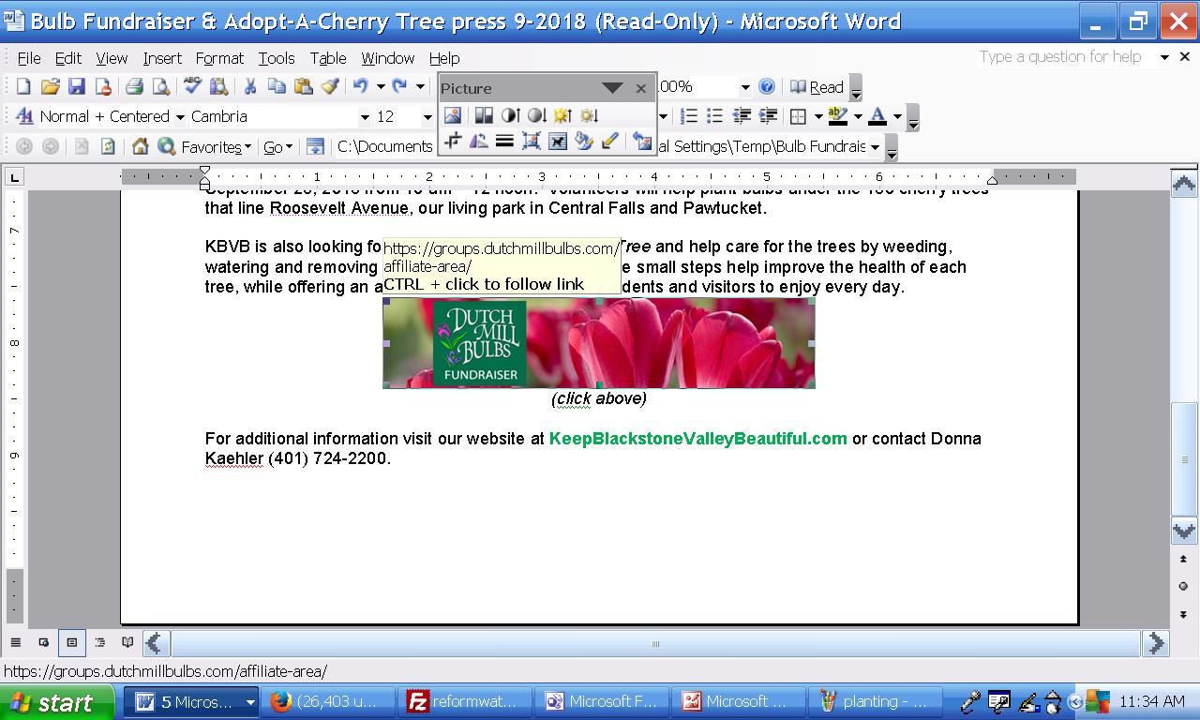Click the Read button on toolbar
Screen dimensions: 1200x720
point(817,87)
